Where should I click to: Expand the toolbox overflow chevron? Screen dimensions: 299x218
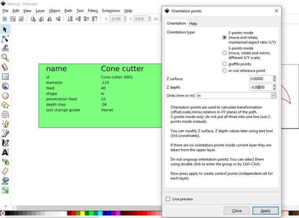5,206
